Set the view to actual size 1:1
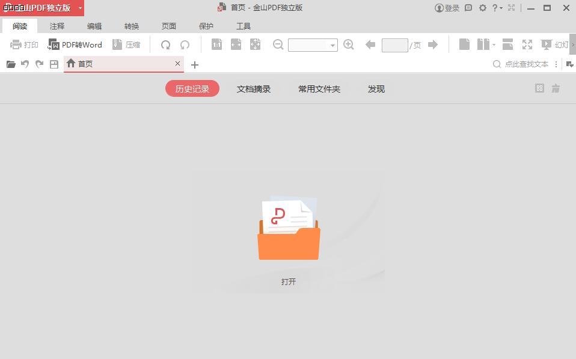 tap(216, 44)
